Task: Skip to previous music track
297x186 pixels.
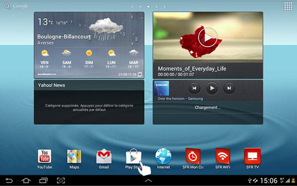Action: (194, 88)
